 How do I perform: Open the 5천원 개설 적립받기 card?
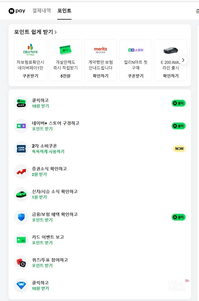pos(65,60)
